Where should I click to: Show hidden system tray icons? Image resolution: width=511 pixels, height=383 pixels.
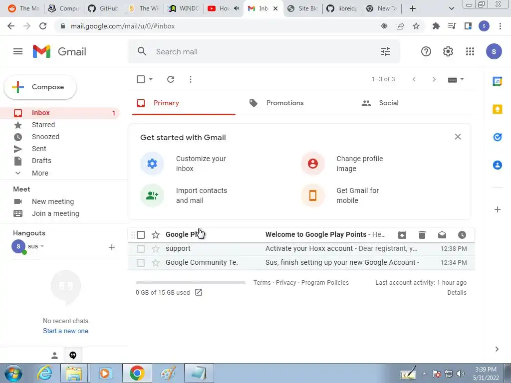424,374
